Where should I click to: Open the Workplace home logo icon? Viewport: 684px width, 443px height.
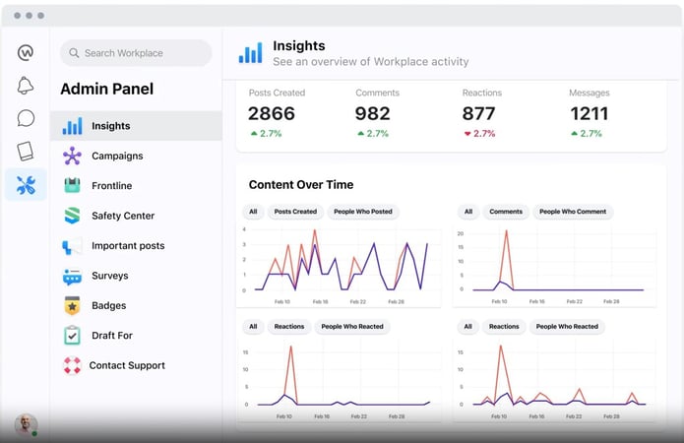click(26, 52)
